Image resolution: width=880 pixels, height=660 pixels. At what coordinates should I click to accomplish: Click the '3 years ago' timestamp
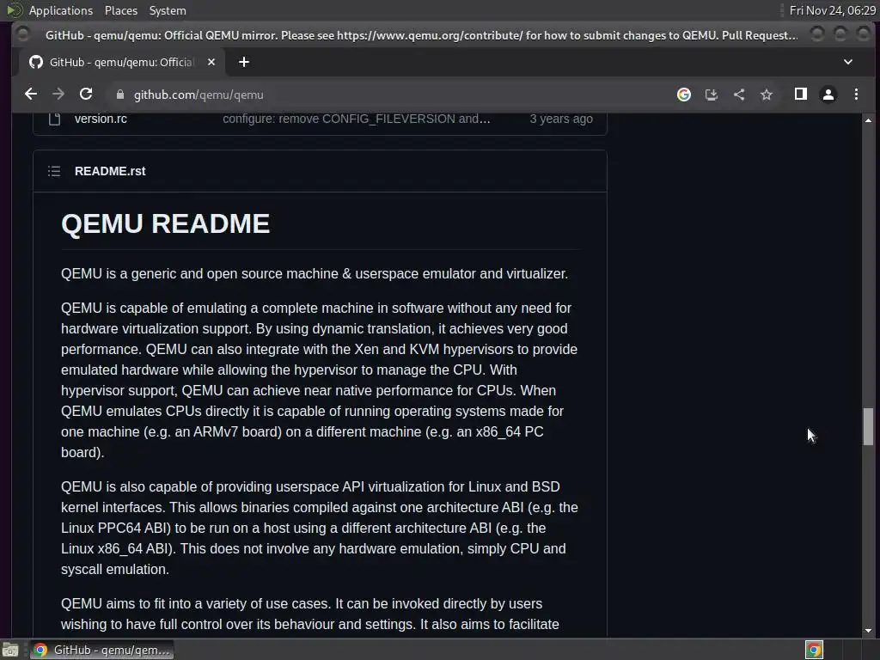(x=561, y=119)
